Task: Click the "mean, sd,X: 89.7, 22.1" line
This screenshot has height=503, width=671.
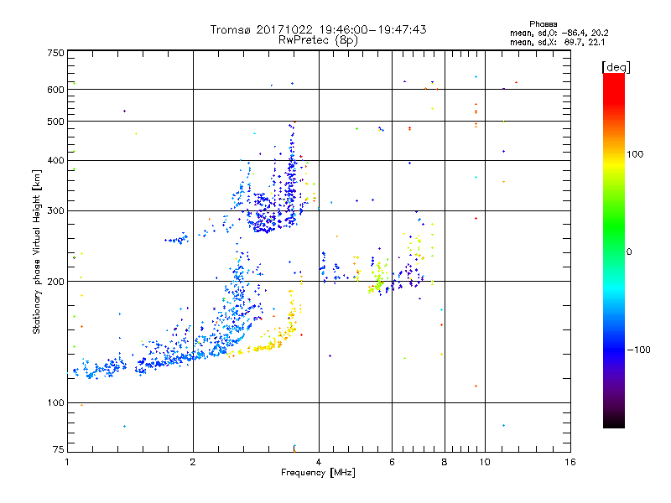Action: tap(557, 42)
